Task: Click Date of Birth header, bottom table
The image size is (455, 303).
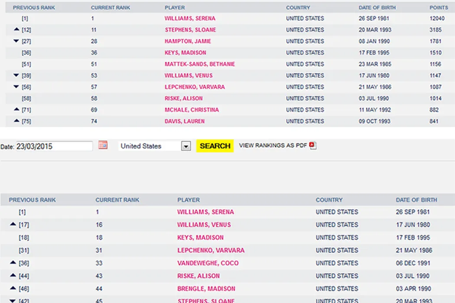Action: click(416, 200)
